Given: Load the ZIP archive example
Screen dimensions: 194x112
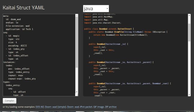Looking at the screenshot, I should pyautogui.click(x=111, y=107).
